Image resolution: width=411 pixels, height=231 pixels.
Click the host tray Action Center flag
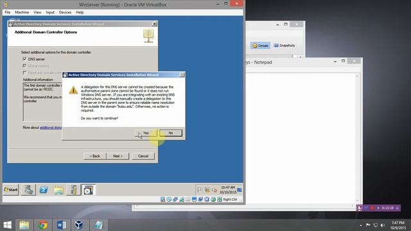[368, 225]
